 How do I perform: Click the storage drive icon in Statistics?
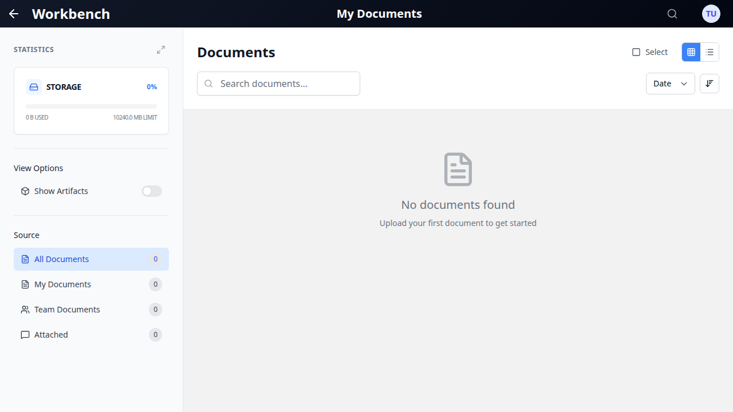[33, 86]
